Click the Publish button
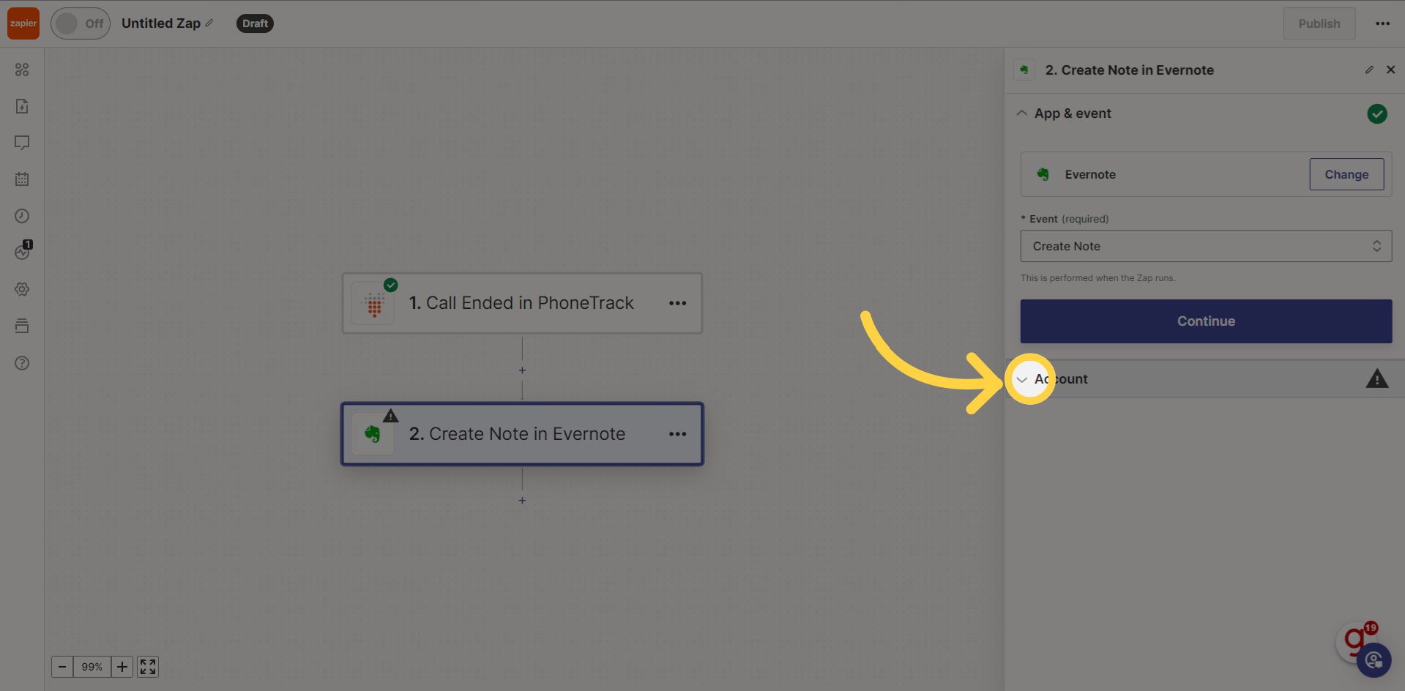The width and height of the screenshot is (1405, 691). (1319, 23)
